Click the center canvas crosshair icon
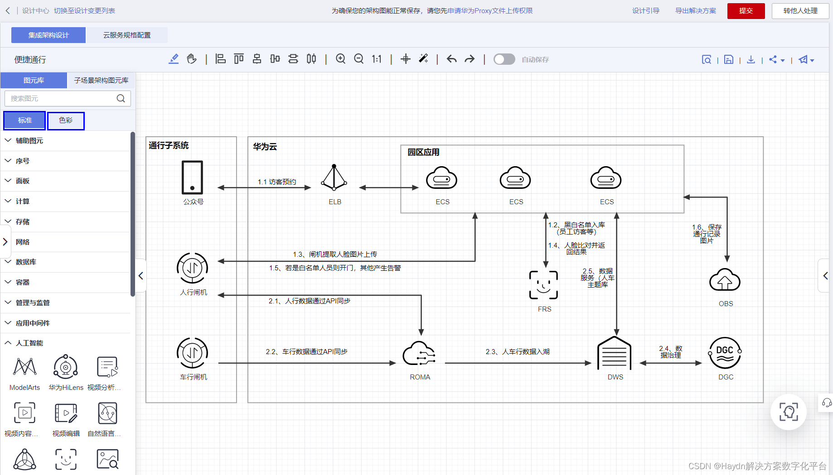The image size is (833, 475). tap(406, 59)
